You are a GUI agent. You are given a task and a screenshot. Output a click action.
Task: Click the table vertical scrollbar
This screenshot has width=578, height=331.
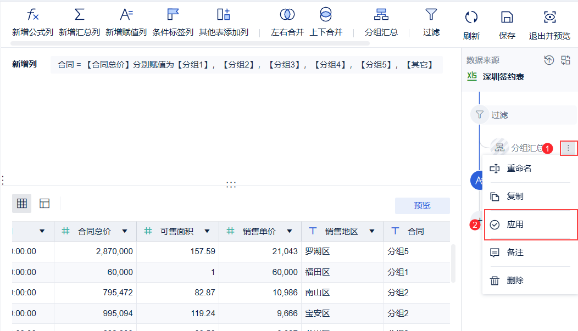[x=453, y=263]
